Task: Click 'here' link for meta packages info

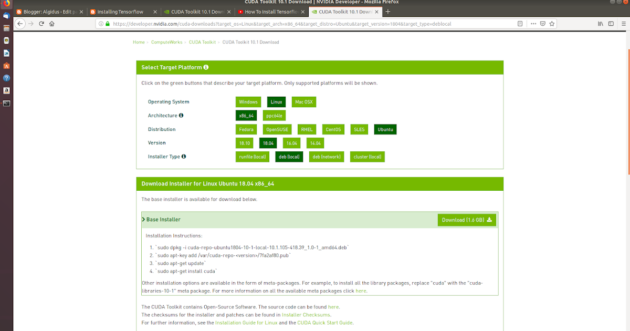Action: coord(361,291)
